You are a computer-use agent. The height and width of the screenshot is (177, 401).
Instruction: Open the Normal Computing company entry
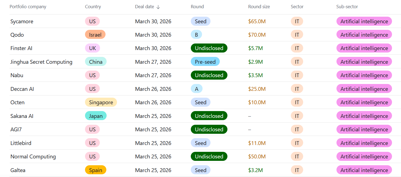(x=33, y=156)
